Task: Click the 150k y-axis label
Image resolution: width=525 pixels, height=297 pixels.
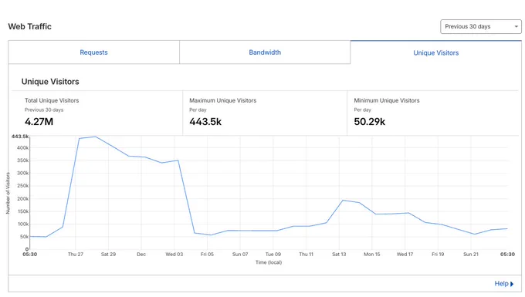Action: click(22, 211)
